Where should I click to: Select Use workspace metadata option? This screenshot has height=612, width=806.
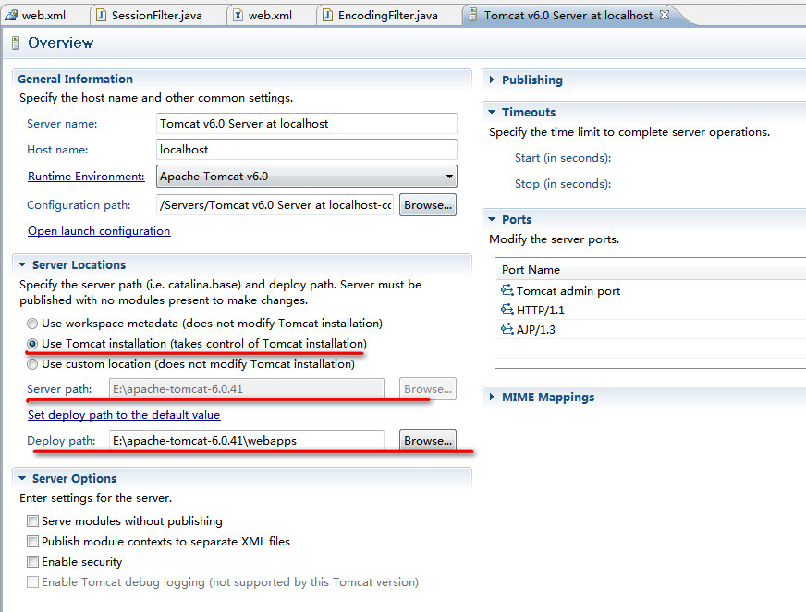point(32,324)
